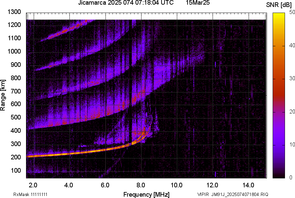295x198 pixels.
Task: Click the range tick label "1200"
Action: coord(14,25)
